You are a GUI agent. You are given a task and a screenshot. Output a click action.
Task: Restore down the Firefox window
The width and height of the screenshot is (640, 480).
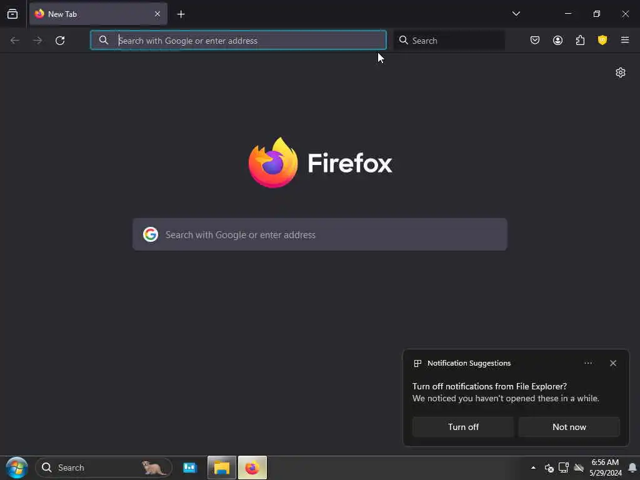point(596,14)
